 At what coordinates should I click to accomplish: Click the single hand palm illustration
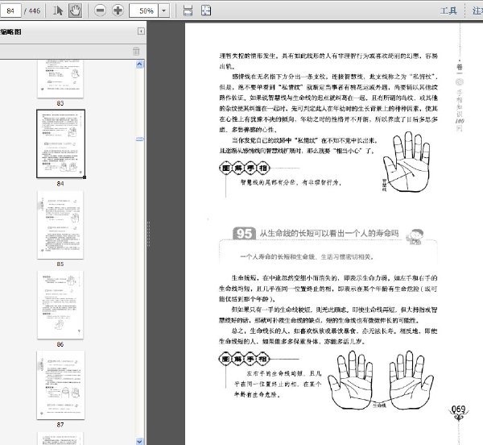[406, 162]
